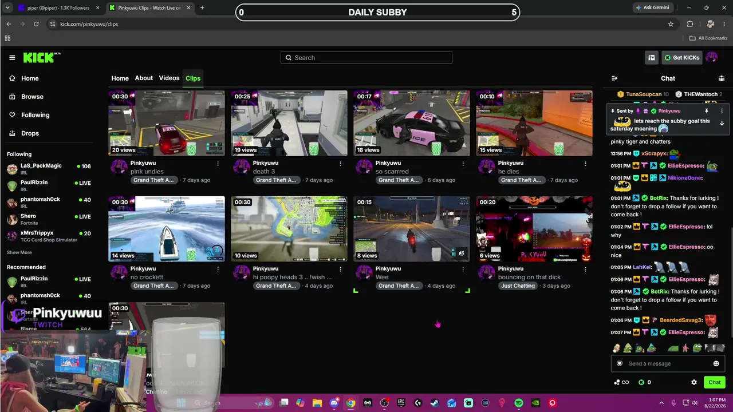
Task: Open the All Bookmarks folder
Action: pos(708,38)
